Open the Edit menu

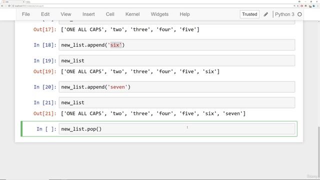click(45, 14)
